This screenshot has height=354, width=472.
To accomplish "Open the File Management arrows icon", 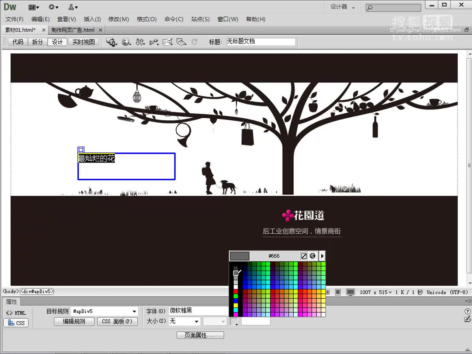I will (x=140, y=42).
